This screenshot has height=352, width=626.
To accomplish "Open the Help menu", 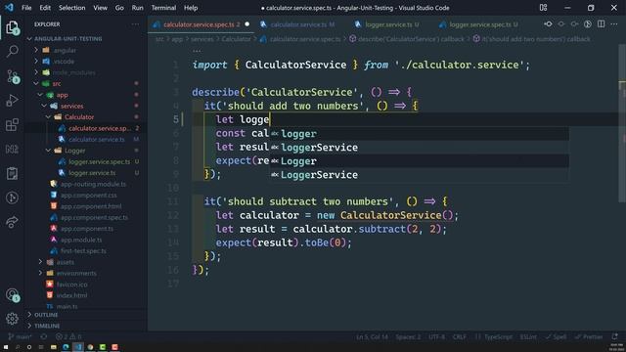I will (x=191, y=8).
